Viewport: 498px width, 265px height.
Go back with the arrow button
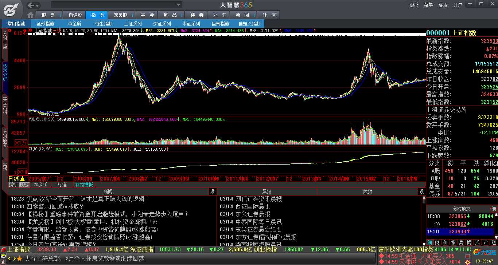pos(31,5)
